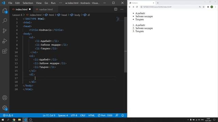Change language mode via HTML

[92, 115]
